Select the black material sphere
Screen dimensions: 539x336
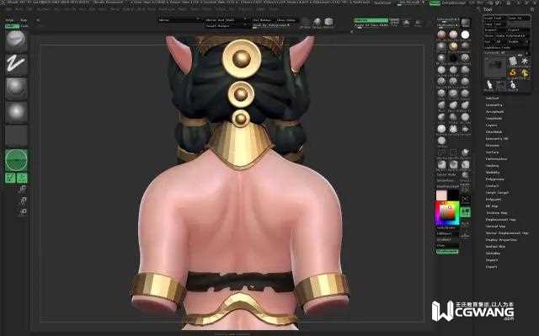[x=453, y=58]
